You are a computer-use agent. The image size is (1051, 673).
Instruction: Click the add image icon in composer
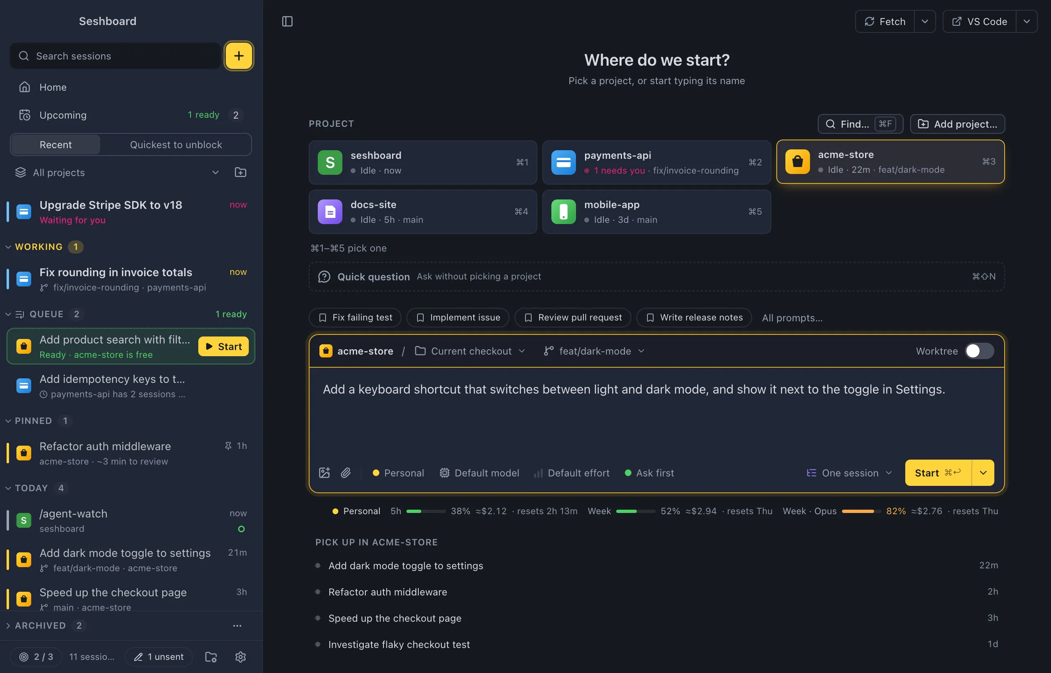[x=324, y=473]
